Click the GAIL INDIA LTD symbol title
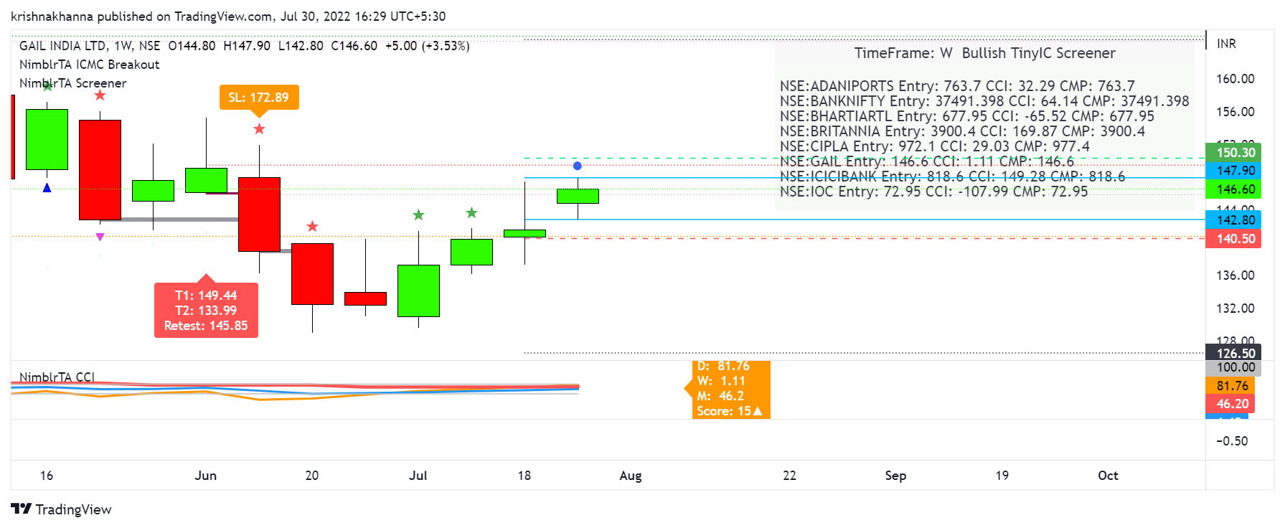Viewport: 1285px width, 528px height. click(x=62, y=46)
